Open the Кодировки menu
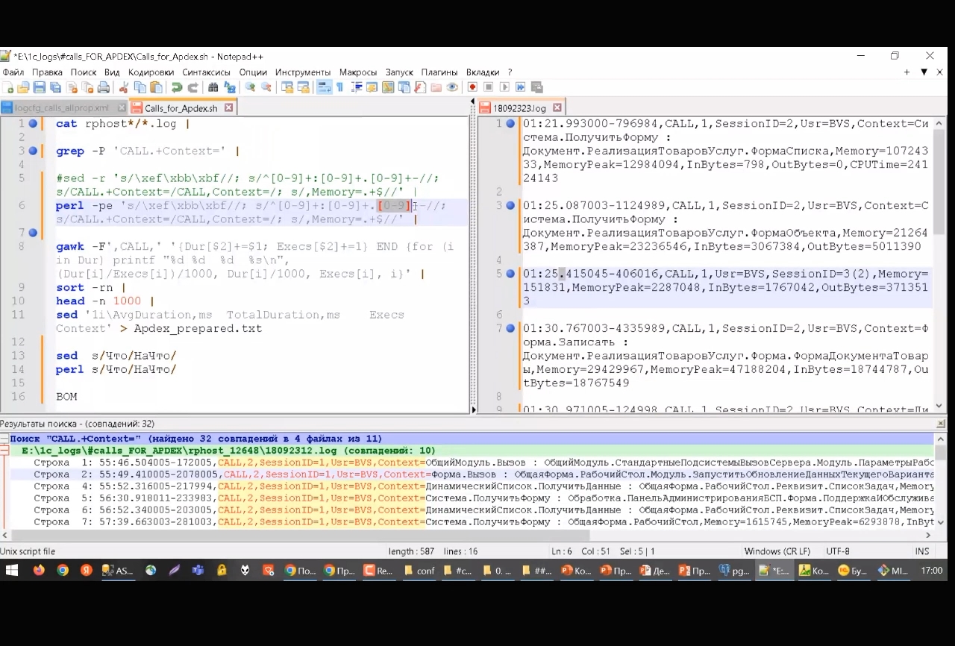Screen dimensions: 955x646 point(151,72)
